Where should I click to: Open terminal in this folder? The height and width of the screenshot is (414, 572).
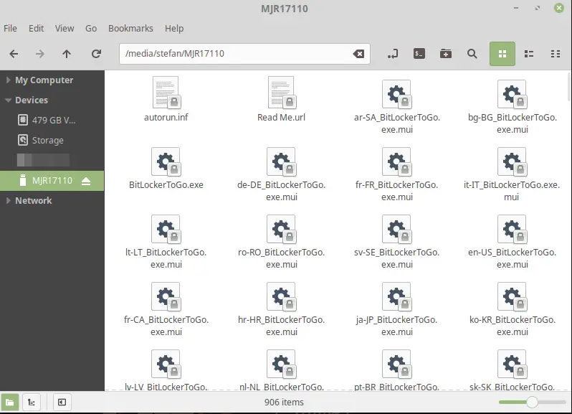point(419,54)
